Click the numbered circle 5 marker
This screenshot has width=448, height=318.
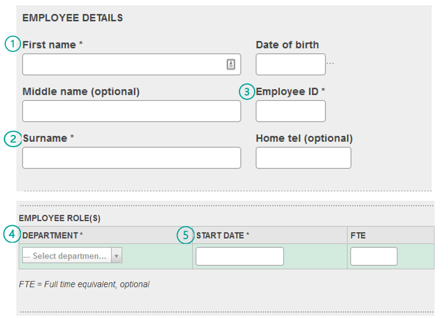185,235
